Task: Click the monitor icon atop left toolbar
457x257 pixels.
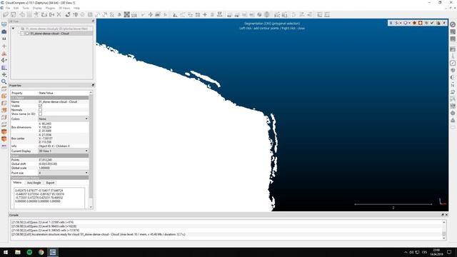Action: 4,24
